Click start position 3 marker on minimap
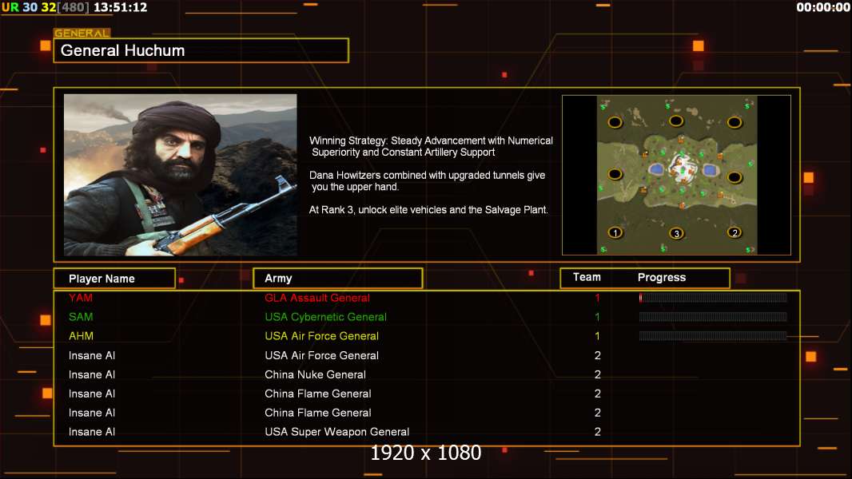Image resolution: width=852 pixels, height=479 pixels. (676, 234)
